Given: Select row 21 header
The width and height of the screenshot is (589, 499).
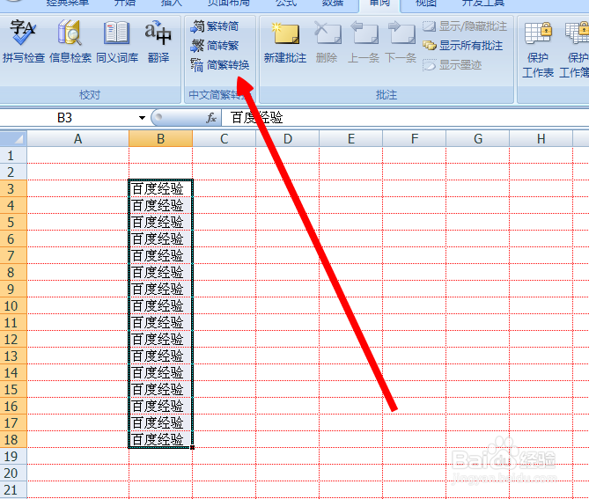Looking at the screenshot, I should click(13, 489).
